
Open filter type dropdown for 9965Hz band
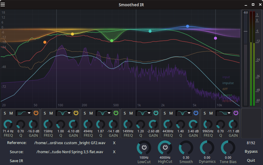(x=224, y=113)
